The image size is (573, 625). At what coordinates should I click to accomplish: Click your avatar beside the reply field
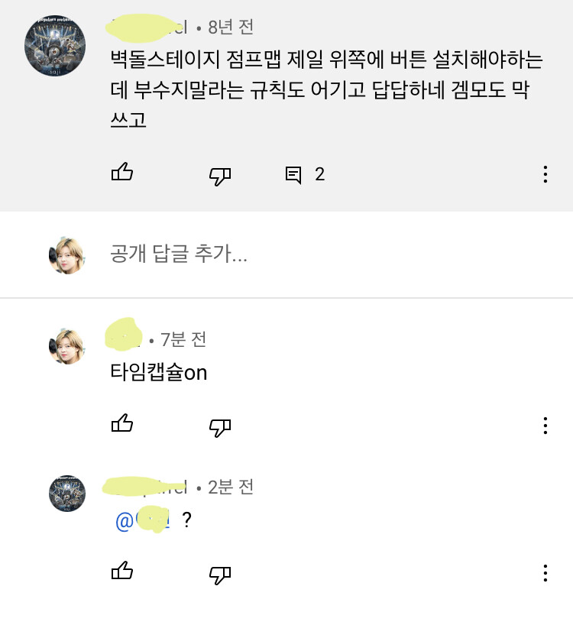click(x=66, y=254)
